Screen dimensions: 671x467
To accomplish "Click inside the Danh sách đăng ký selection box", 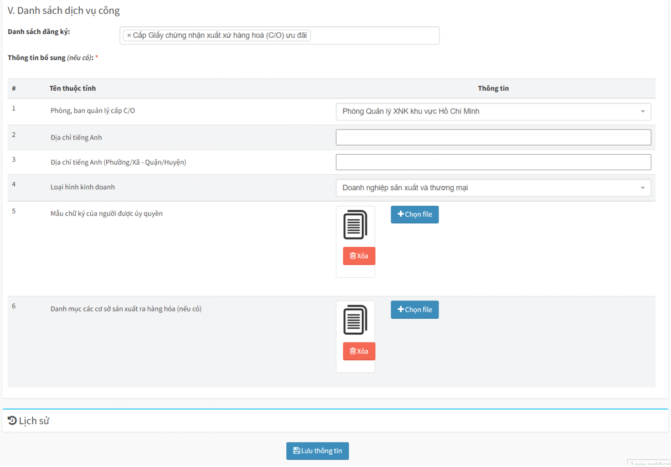I will [x=374, y=36].
